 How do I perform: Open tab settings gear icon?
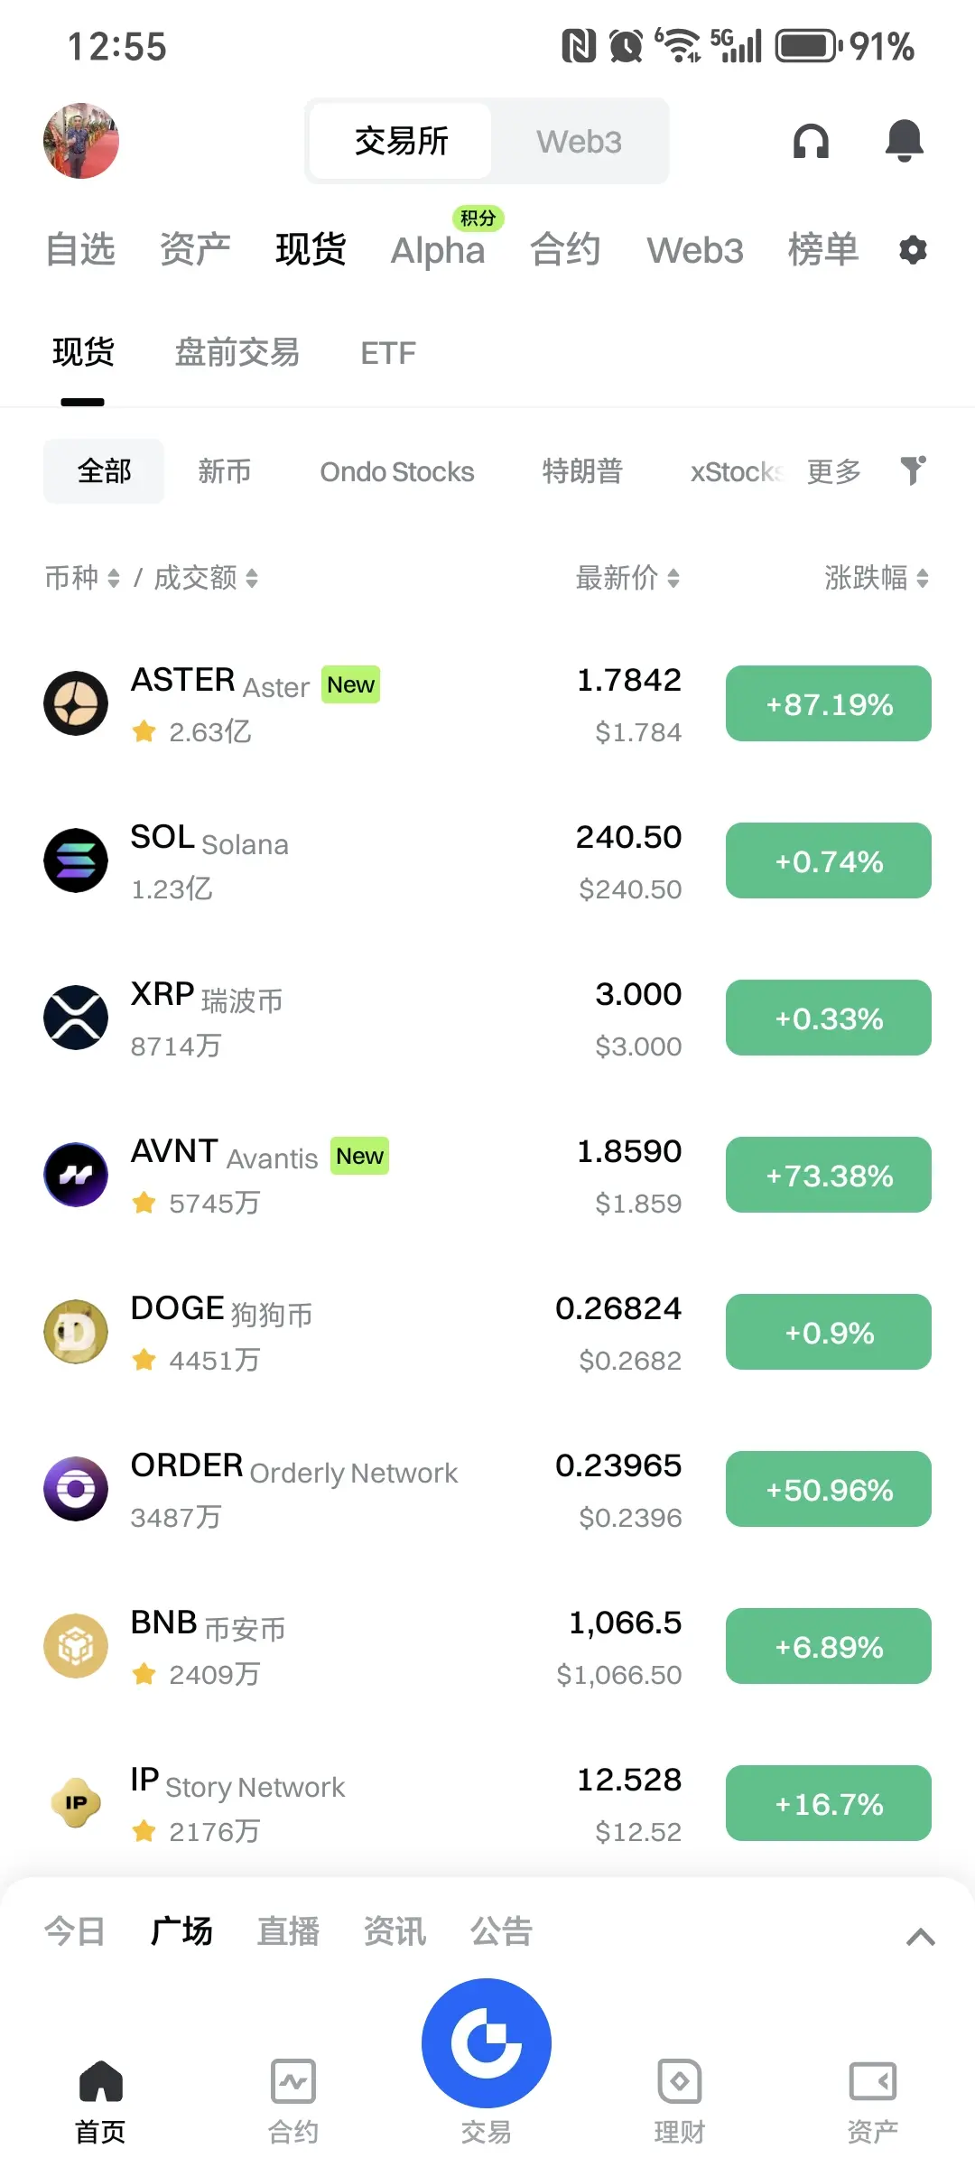point(913,250)
